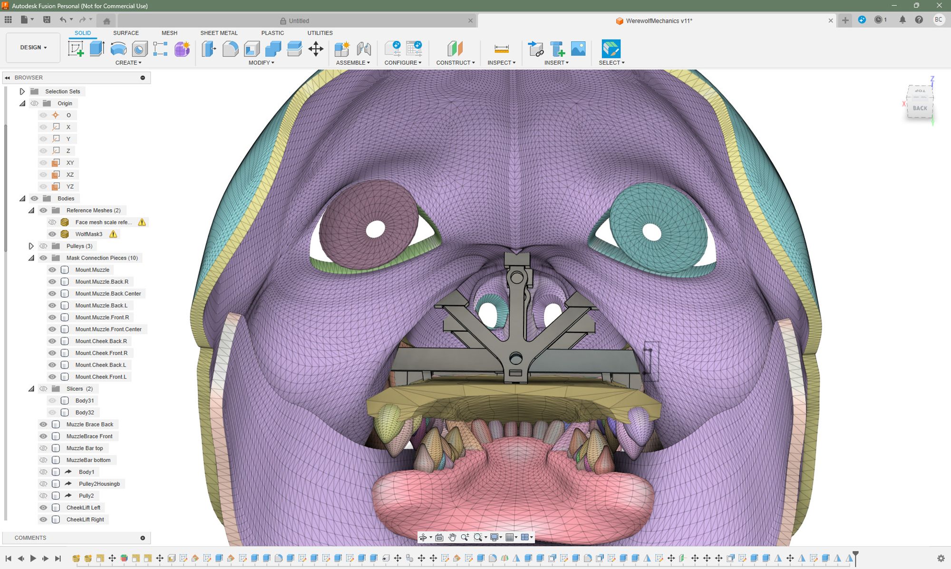Undo the last action
The height and width of the screenshot is (569, 951).
tap(63, 20)
